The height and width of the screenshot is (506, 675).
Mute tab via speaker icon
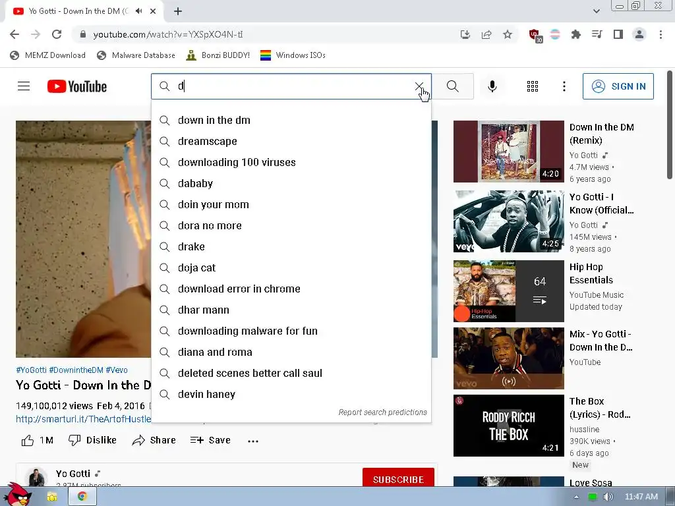[138, 11]
